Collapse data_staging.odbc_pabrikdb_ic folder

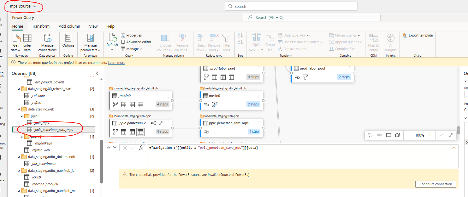point(19,171)
